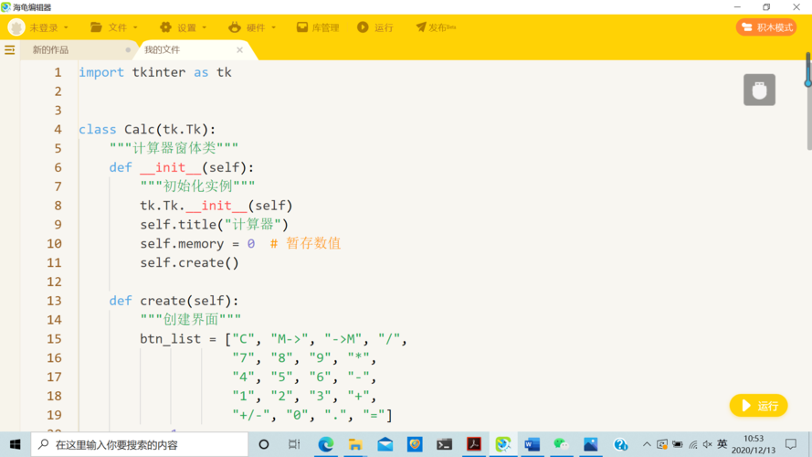
Task: Click the '# 暂存数值' comment
Action: tap(306, 243)
